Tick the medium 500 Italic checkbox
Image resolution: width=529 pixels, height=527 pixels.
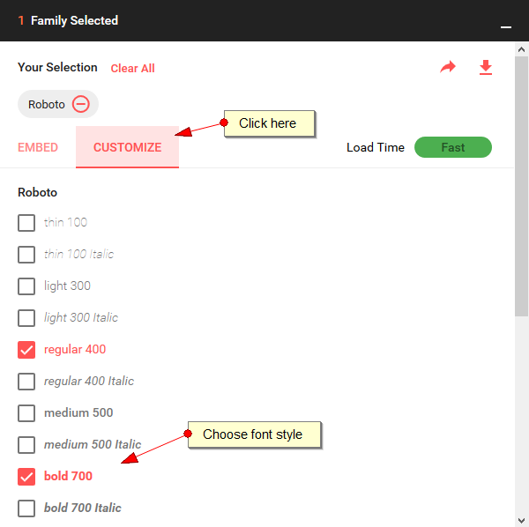point(26,445)
